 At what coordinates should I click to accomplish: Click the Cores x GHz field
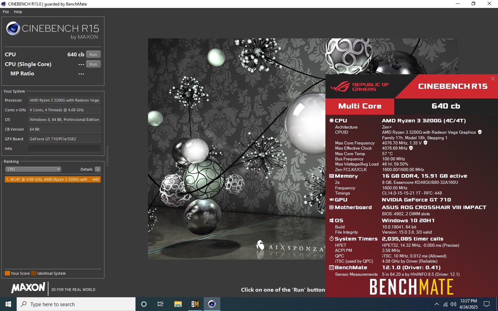64,110
